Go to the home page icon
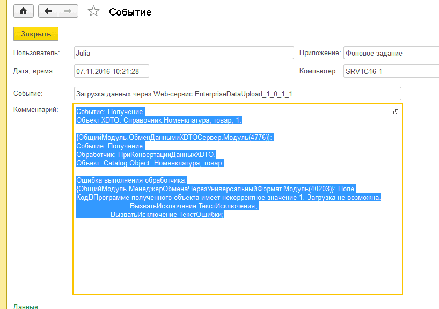439x309 pixels. 24,11
